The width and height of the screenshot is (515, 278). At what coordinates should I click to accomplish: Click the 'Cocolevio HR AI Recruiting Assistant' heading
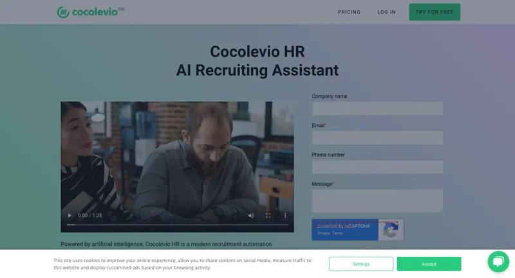[257, 61]
